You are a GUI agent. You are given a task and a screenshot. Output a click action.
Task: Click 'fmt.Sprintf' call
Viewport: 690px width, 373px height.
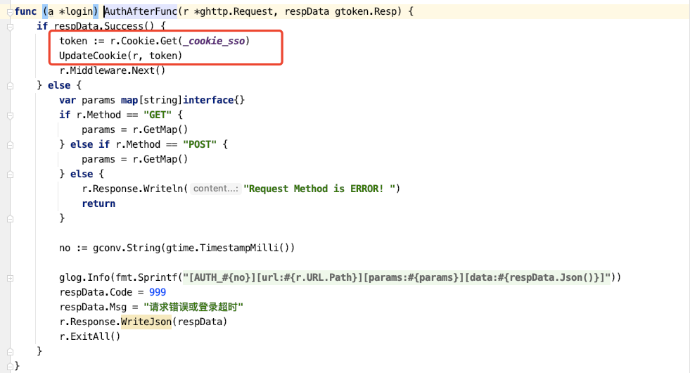[146, 277]
